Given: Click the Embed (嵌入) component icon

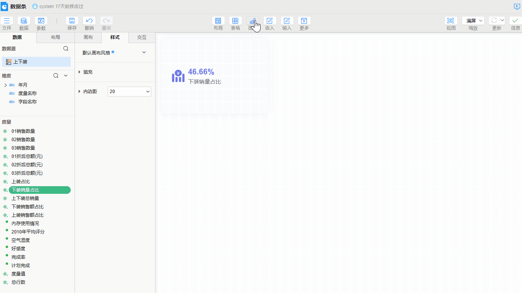Looking at the screenshot, I should coord(270,21).
